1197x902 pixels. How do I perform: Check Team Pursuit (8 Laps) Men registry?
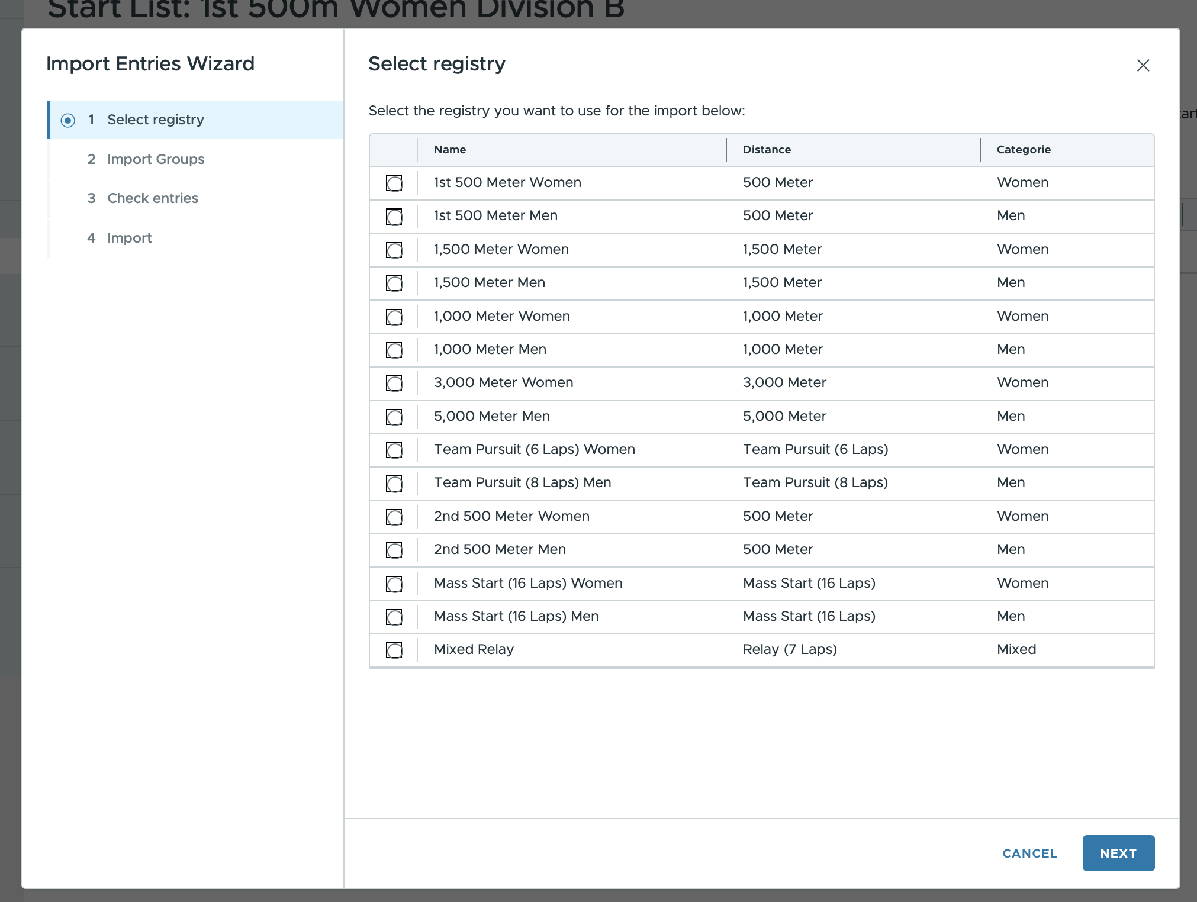(x=394, y=484)
